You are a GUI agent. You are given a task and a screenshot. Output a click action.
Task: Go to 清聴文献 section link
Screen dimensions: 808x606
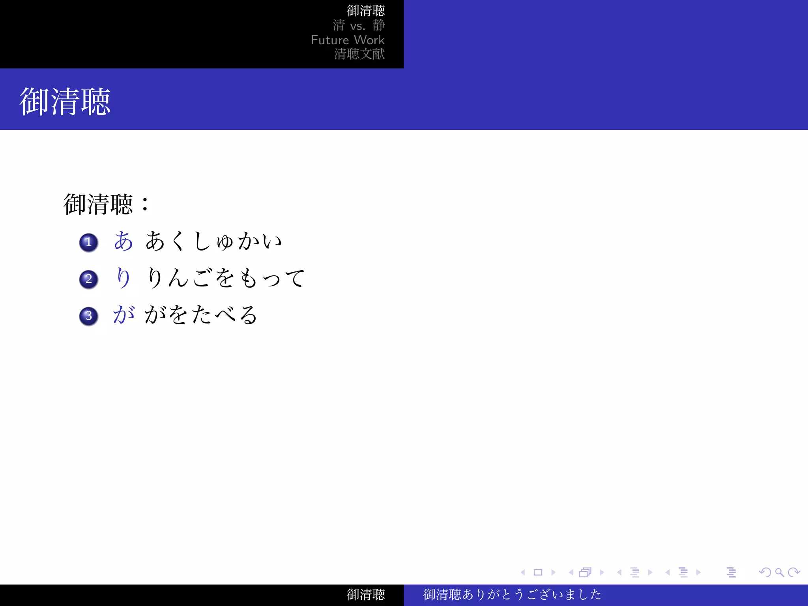[359, 54]
